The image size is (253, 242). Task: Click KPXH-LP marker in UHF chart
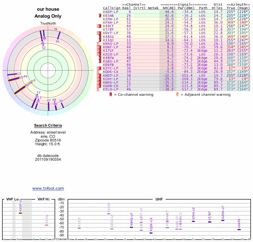[193, 222]
